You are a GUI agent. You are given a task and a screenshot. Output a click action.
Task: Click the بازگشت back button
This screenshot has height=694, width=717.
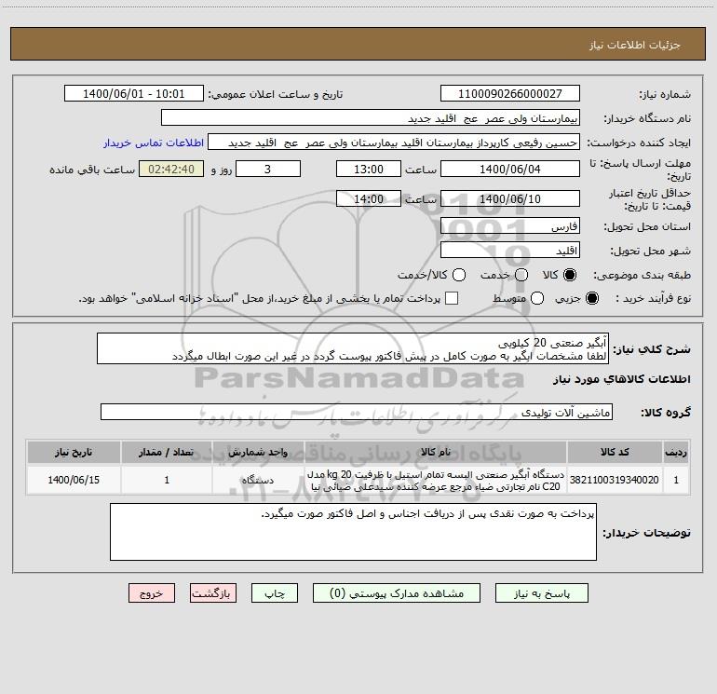[x=213, y=592]
